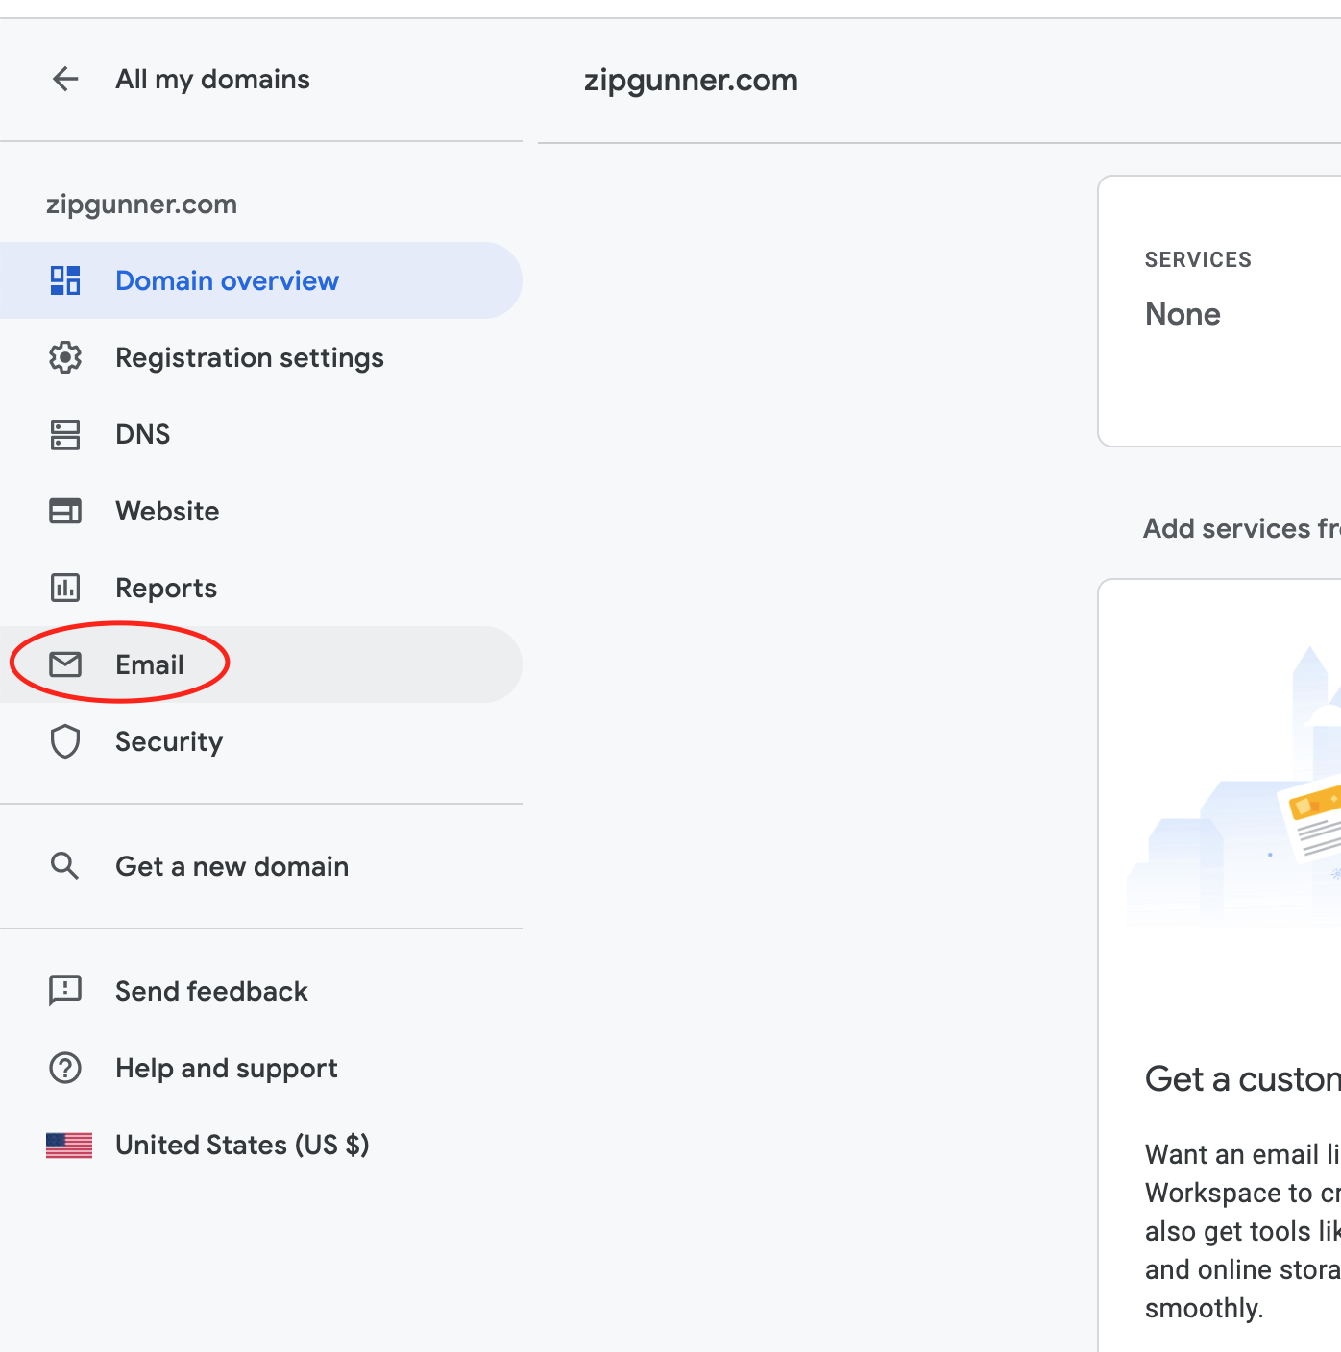The height and width of the screenshot is (1352, 1341).
Task: Click the Email envelope icon
Action: [x=65, y=664]
